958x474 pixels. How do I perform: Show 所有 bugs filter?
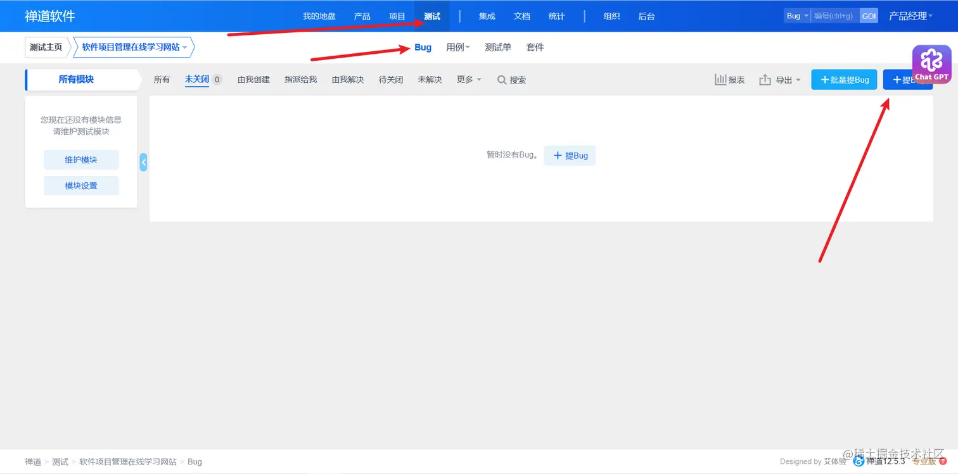pyautogui.click(x=162, y=80)
